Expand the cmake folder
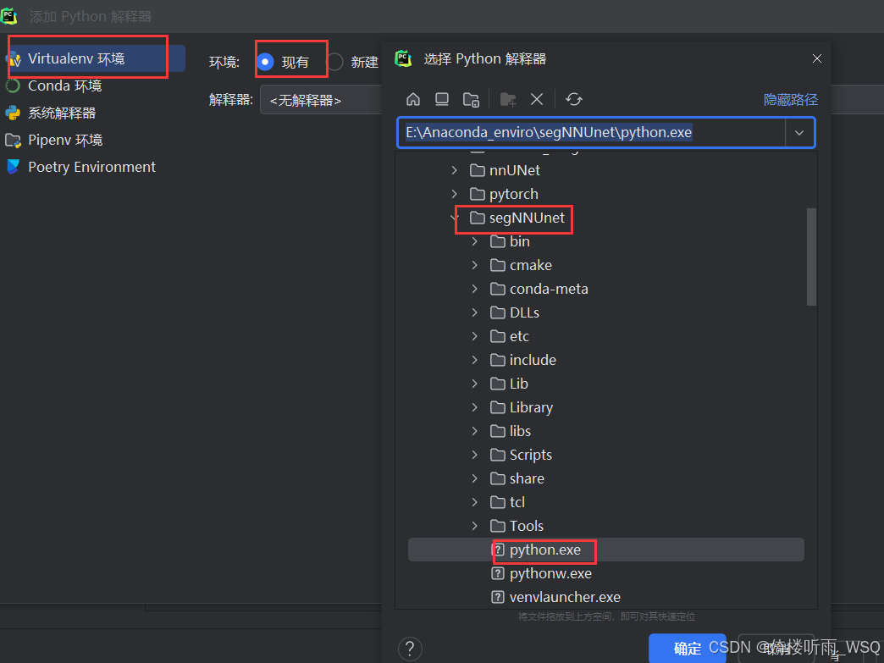884x663 pixels. [475, 265]
